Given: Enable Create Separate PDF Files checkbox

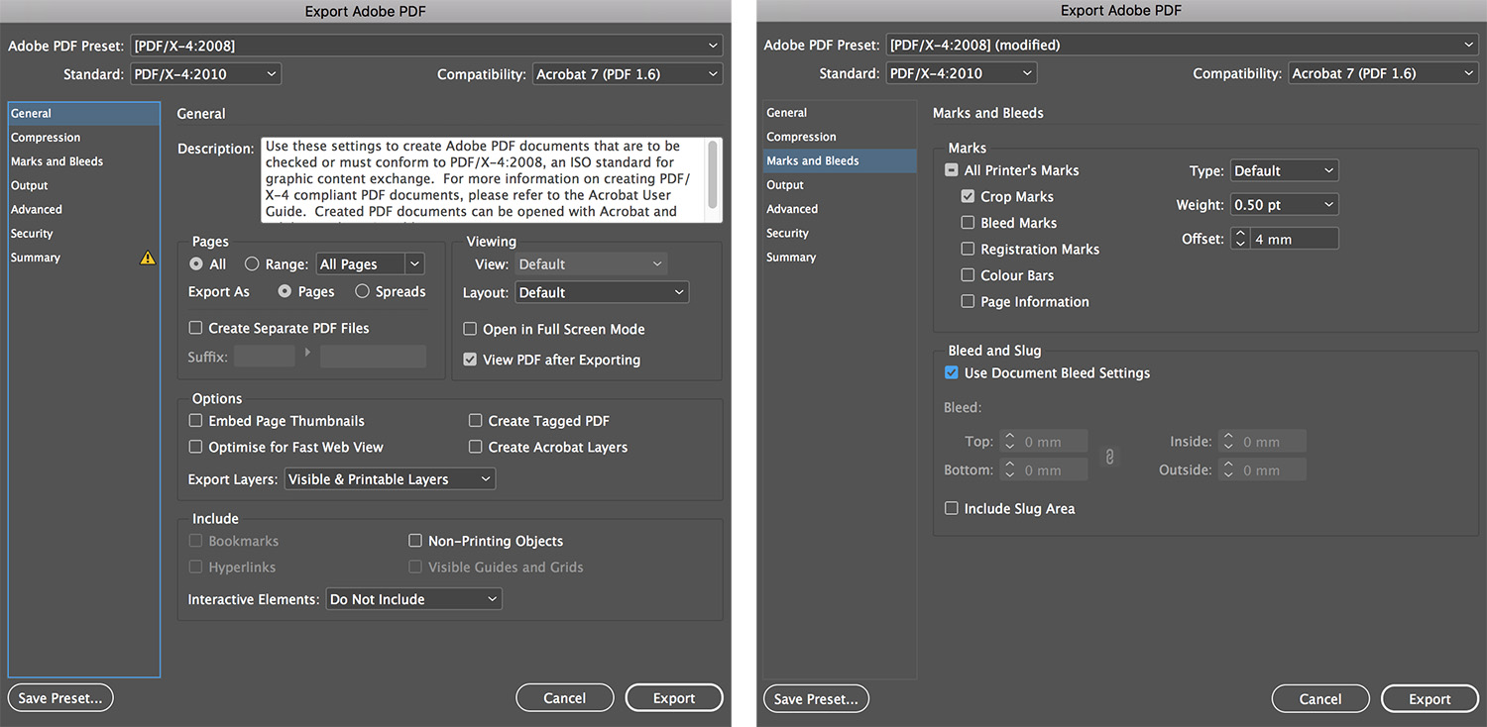Looking at the screenshot, I should pyautogui.click(x=196, y=328).
